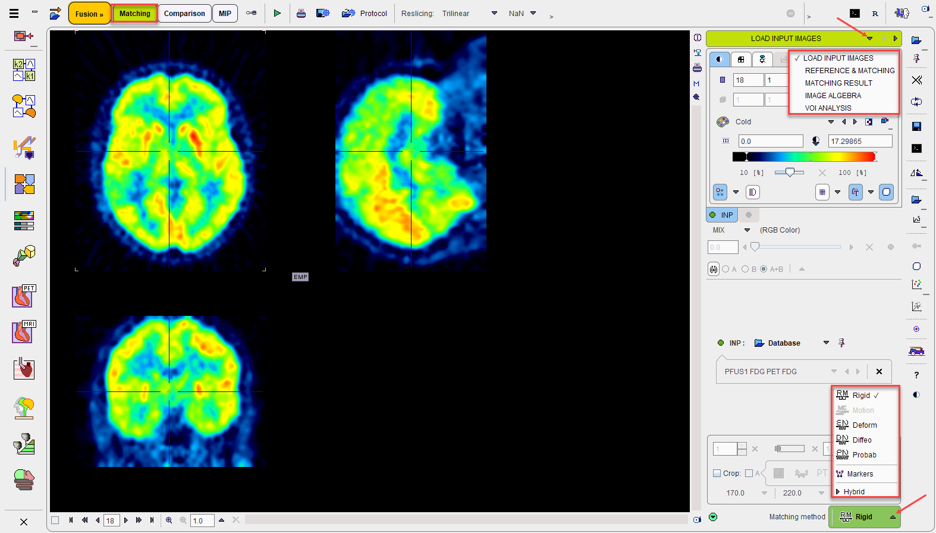Select LOAD INPUT IMAGES menu entry
The height and width of the screenshot is (533, 936).
838,58
